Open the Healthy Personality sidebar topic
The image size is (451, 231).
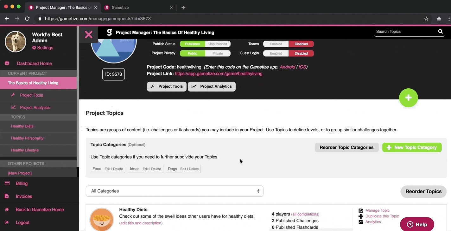[x=27, y=138]
